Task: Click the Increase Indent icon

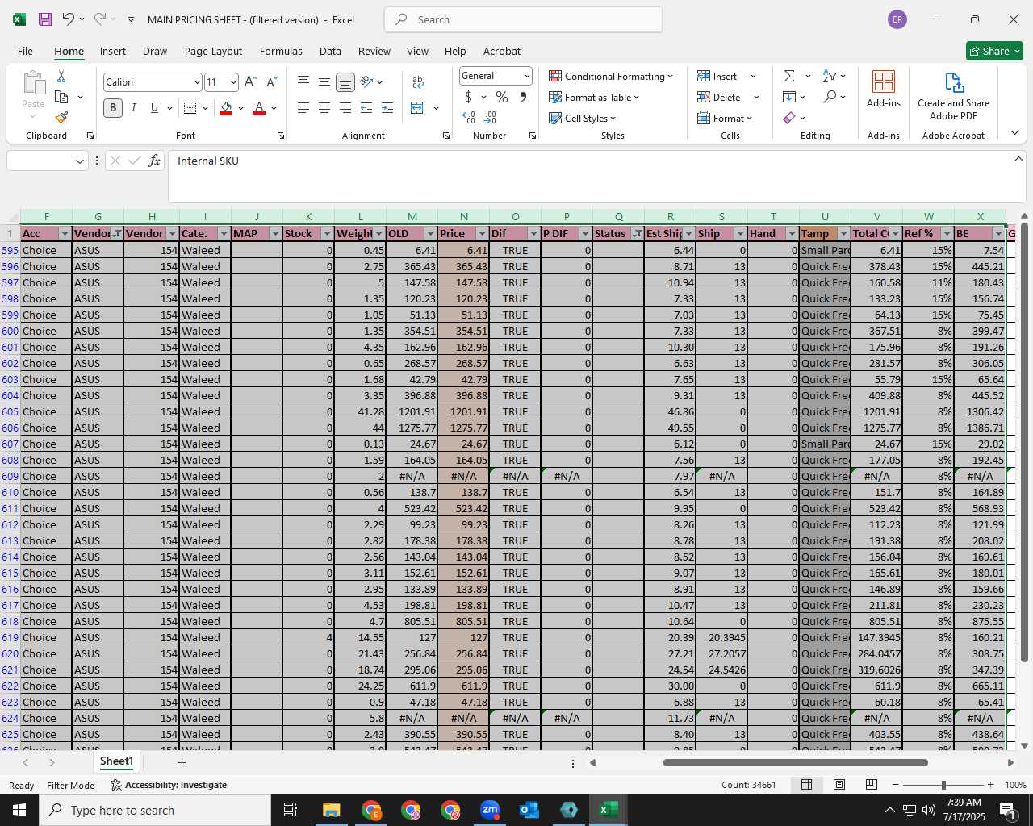Action: click(387, 108)
